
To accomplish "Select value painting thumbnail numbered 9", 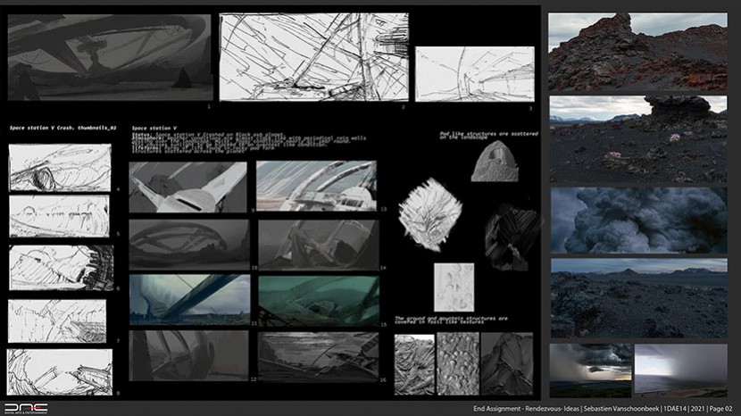I will click(x=187, y=187).
